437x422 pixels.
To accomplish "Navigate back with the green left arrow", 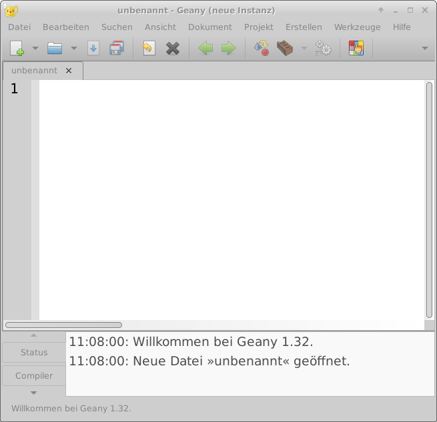I will 205,49.
